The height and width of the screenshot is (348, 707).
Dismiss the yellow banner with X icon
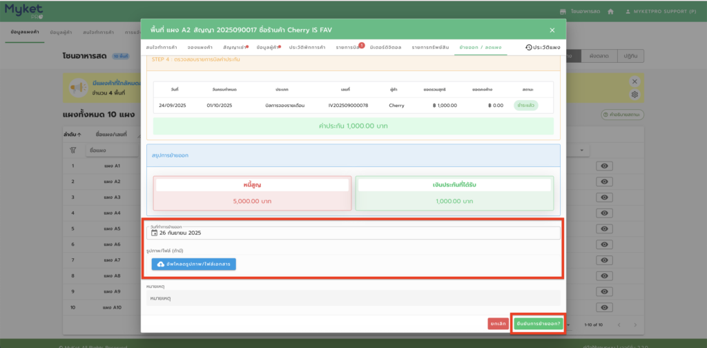pyautogui.click(x=635, y=81)
